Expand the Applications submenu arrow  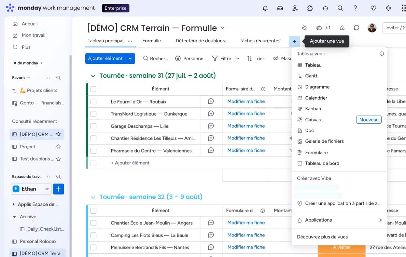pyautogui.click(x=380, y=220)
